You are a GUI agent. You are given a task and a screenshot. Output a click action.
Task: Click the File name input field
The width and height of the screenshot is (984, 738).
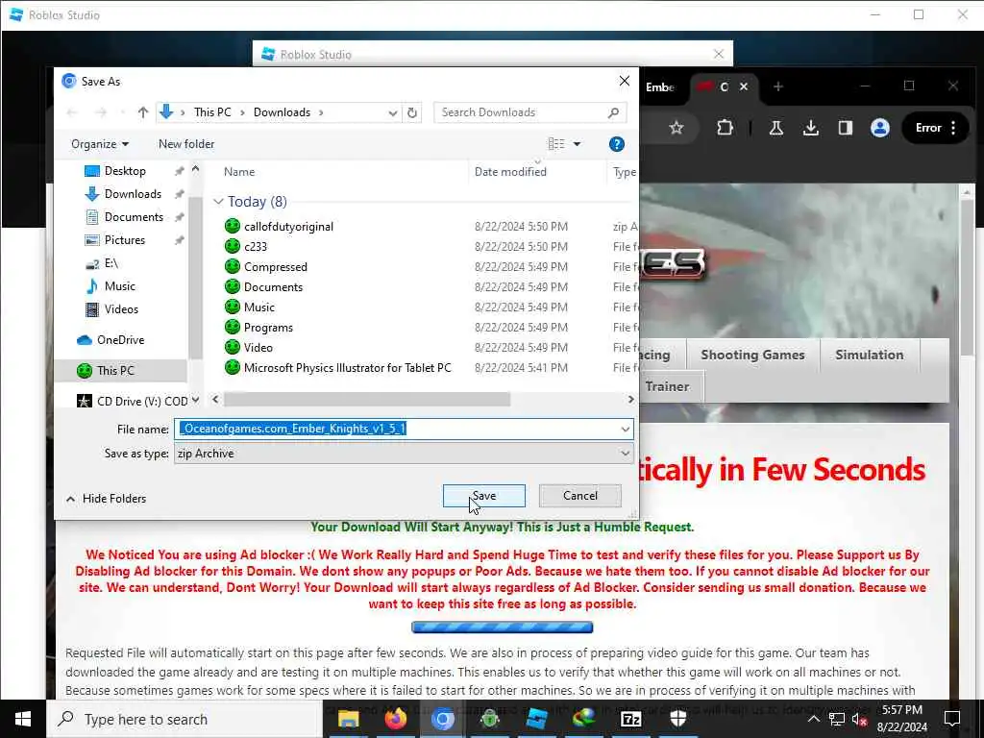click(x=397, y=430)
